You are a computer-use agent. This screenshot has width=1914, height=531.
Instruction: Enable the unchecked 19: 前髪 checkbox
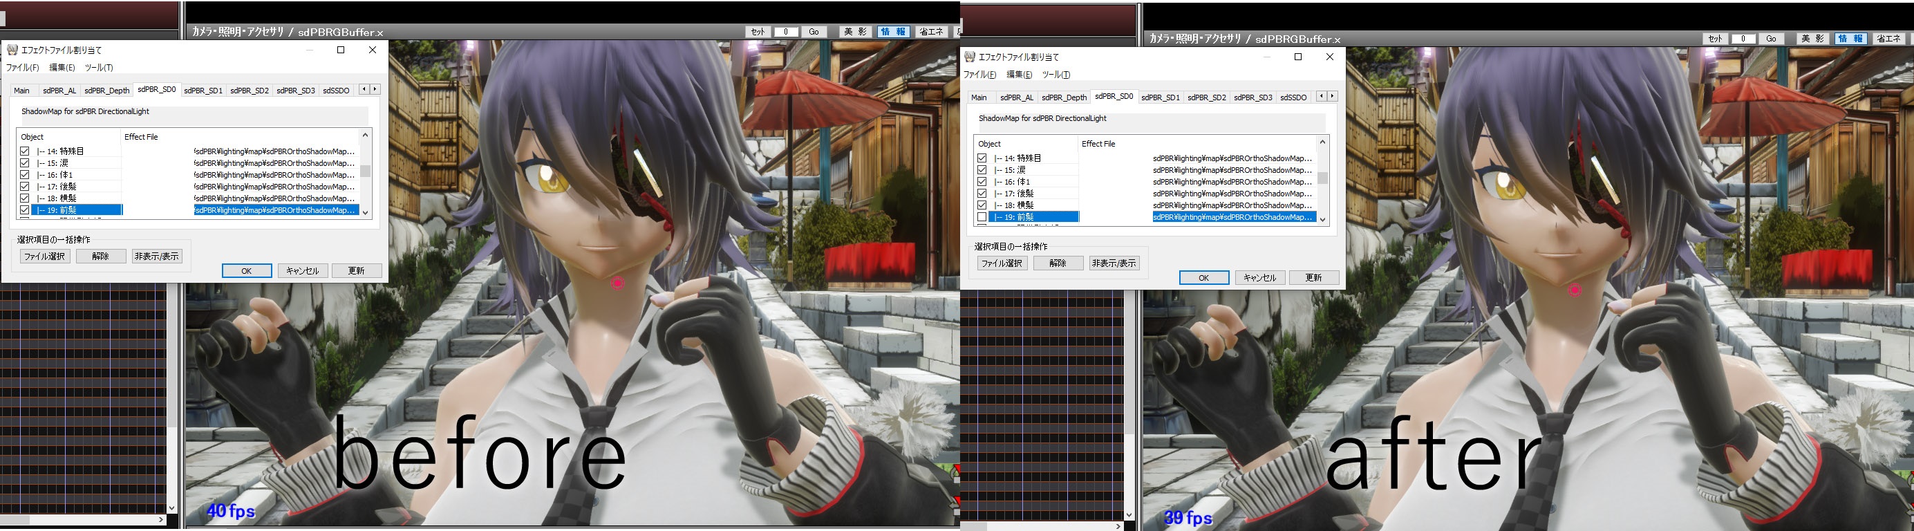[982, 217]
